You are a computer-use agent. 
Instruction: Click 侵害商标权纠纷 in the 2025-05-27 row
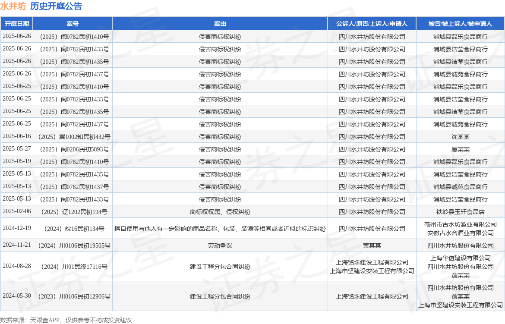pos(220,149)
